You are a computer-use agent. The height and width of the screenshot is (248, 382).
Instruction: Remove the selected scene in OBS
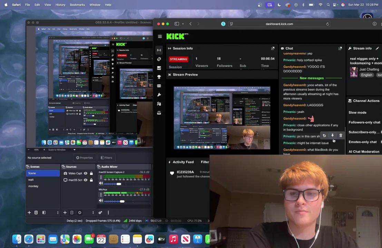[36, 213]
